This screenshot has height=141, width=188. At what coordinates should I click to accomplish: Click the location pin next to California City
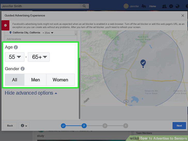point(10,33)
